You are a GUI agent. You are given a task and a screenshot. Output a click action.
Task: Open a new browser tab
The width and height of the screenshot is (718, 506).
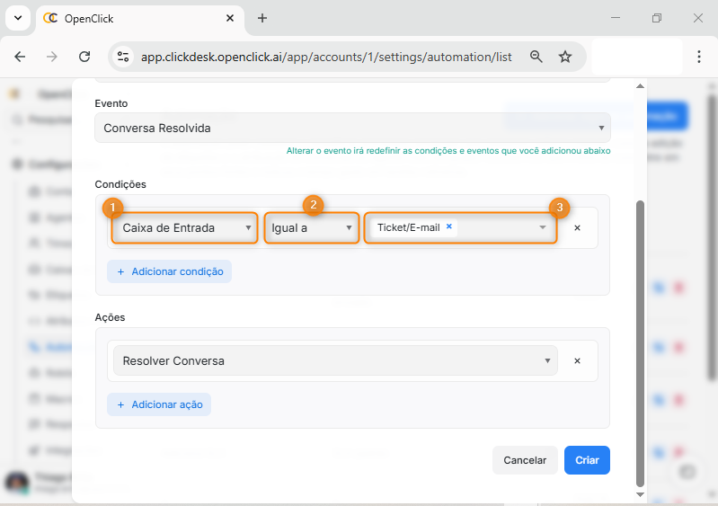click(x=262, y=18)
